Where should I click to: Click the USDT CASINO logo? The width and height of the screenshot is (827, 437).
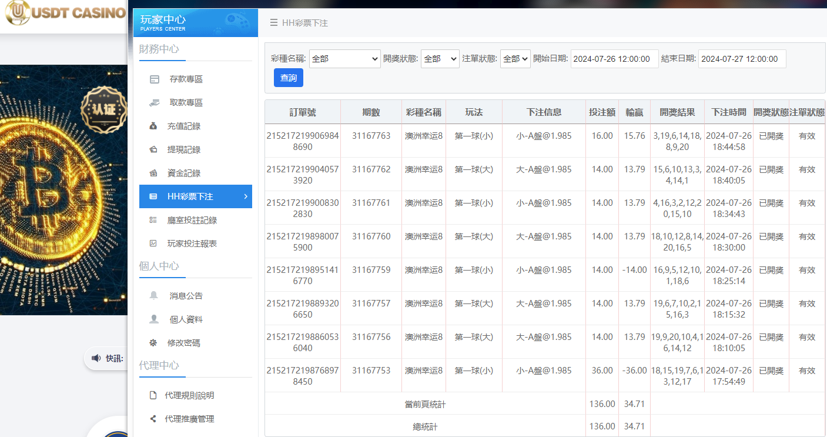[63, 13]
